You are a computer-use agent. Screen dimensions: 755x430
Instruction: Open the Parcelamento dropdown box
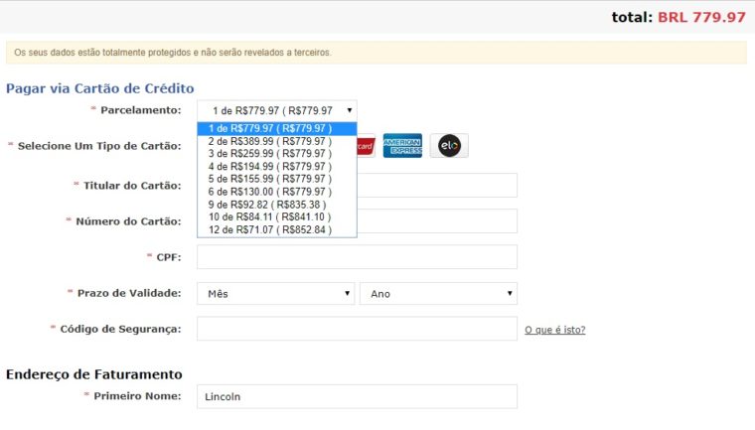pyautogui.click(x=277, y=111)
